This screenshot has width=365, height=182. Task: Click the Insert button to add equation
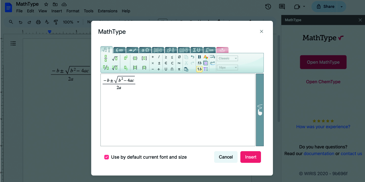click(x=251, y=157)
